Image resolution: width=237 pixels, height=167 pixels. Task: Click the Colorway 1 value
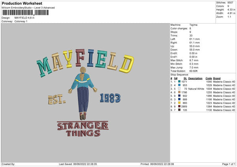[x=21, y=21]
